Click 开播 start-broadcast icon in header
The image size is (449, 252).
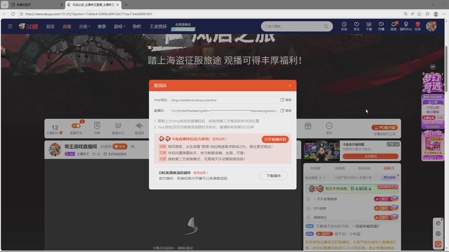(381, 26)
